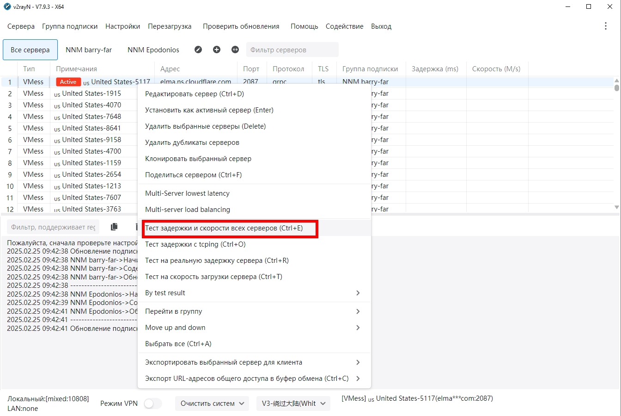Choose Поделиться сервером (Ctrl+F)
Image resolution: width=621 pixels, height=416 pixels.
[x=254, y=175]
